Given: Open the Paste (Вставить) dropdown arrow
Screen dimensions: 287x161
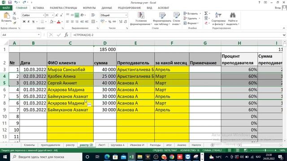Looking at the screenshot, I should click(x=6, y=24).
